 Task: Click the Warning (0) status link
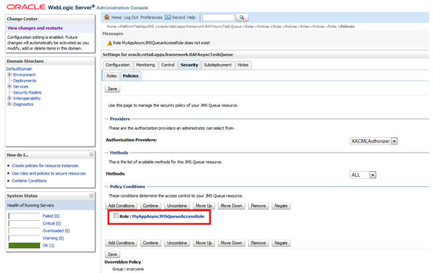pyautogui.click(x=54, y=238)
